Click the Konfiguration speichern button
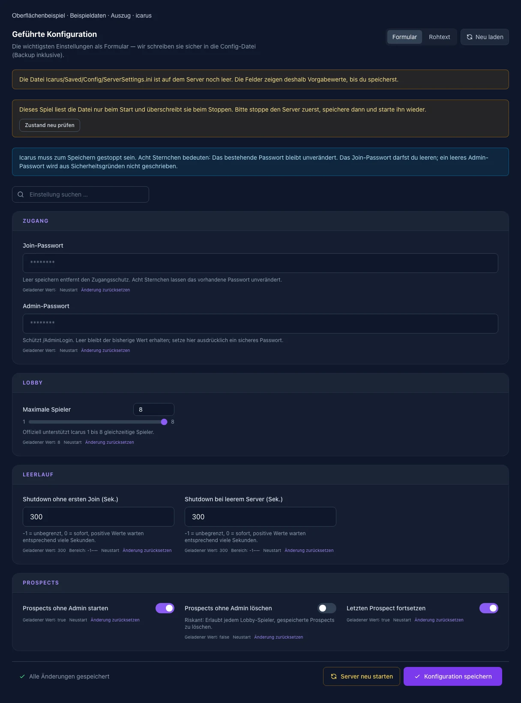This screenshot has height=703, width=521. tap(453, 676)
